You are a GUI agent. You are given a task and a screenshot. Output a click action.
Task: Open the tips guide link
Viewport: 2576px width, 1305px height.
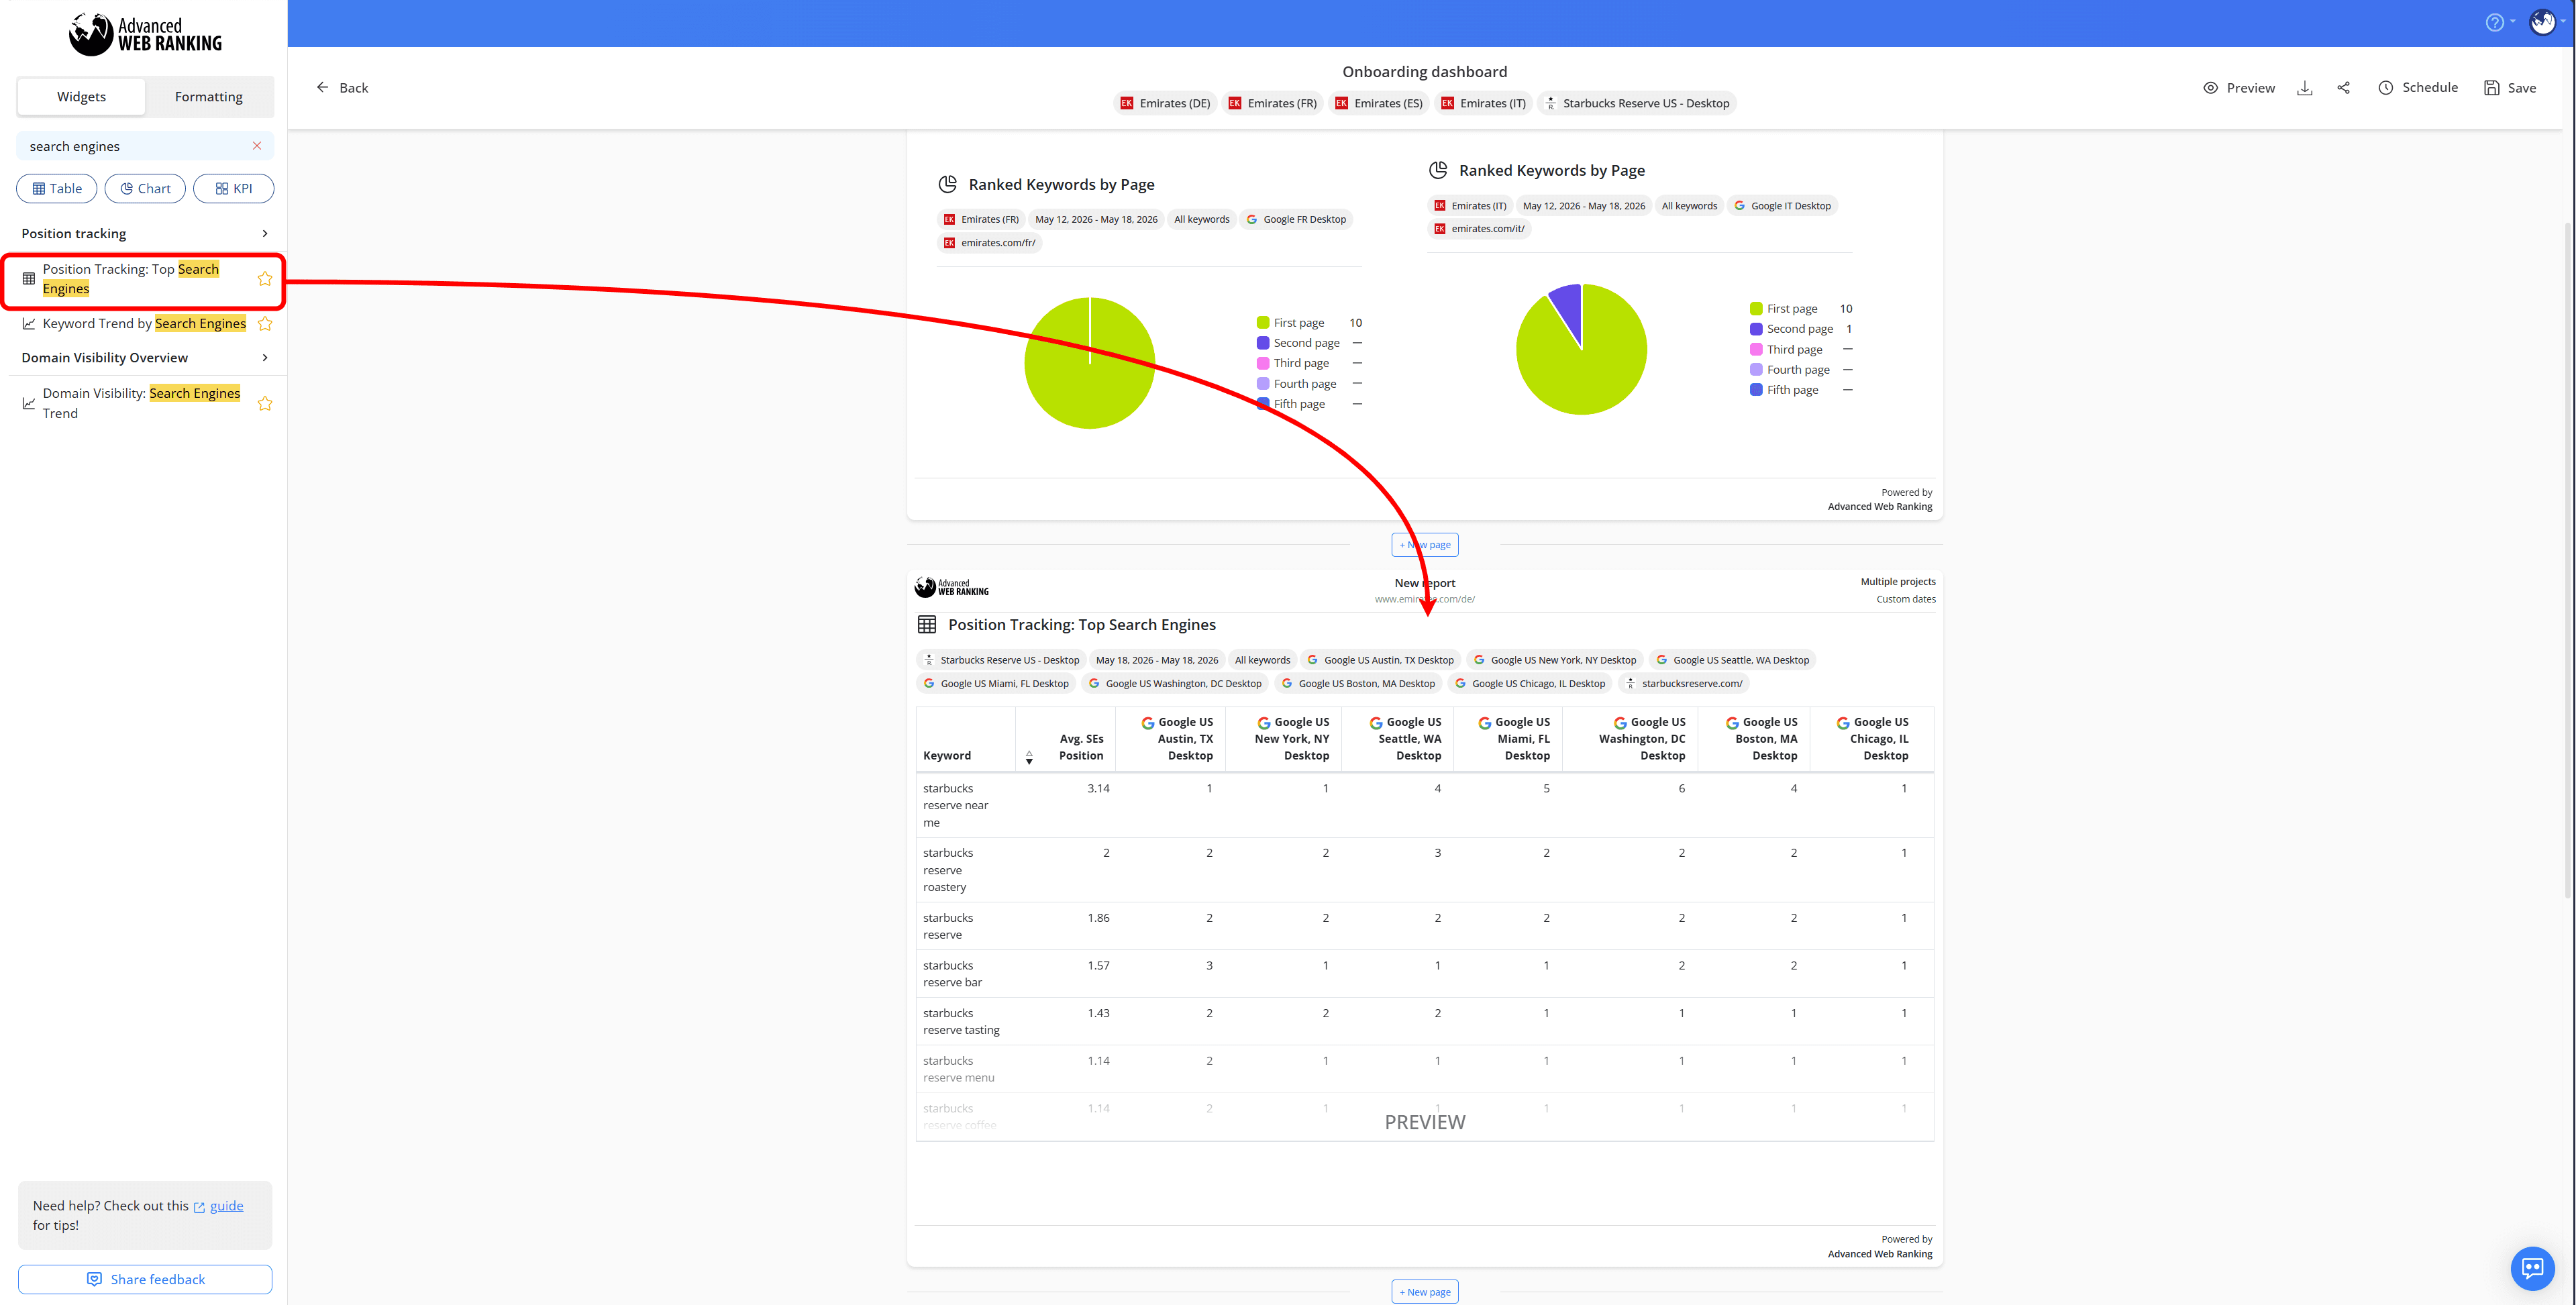(226, 1206)
